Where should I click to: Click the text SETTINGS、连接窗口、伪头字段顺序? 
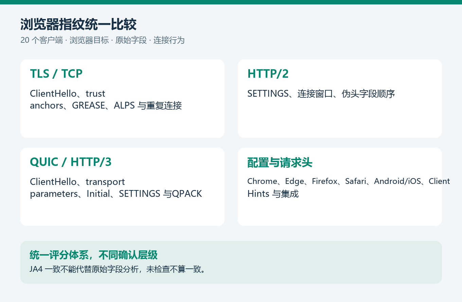(x=321, y=94)
